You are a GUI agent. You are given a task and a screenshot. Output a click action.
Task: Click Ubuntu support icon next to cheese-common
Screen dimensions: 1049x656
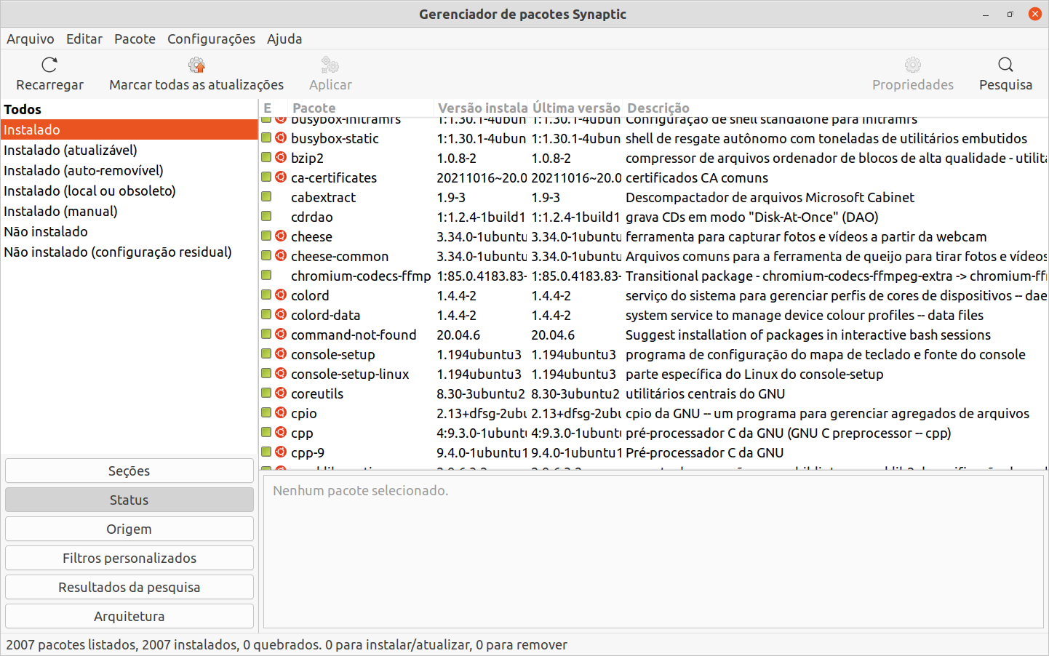point(281,255)
